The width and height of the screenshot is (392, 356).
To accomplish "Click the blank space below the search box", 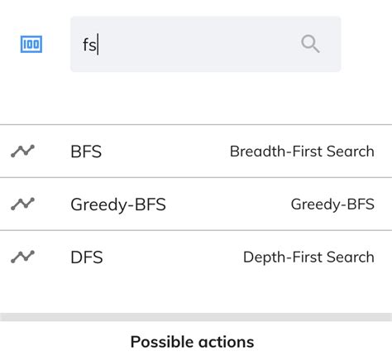I will click(196, 98).
